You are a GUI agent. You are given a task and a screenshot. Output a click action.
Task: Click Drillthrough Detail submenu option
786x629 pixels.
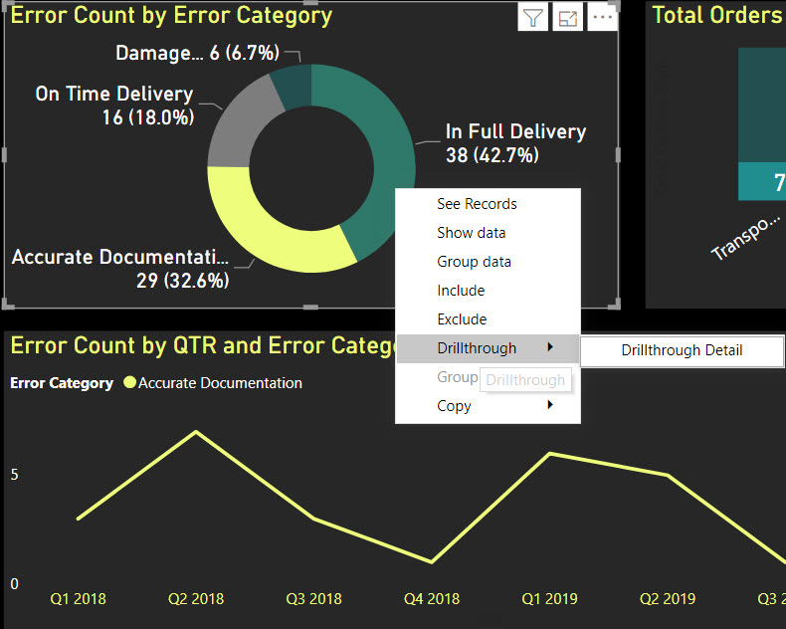pos(682,350)
